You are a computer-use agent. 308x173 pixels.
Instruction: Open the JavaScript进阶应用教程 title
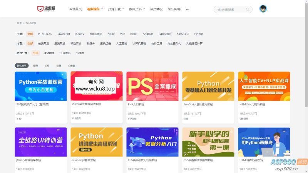pos(198,104)
